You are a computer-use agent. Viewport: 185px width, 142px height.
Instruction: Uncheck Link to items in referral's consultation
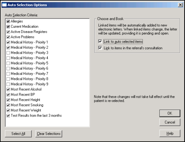pyautogui.click(x=100, y=48)
